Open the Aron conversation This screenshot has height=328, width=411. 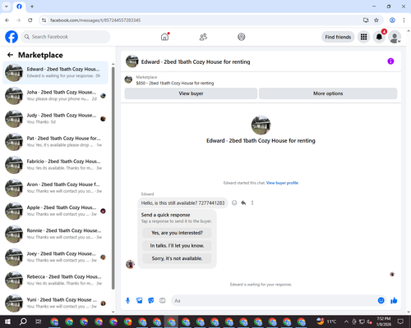pyautogui.click(x=55, y=188)
